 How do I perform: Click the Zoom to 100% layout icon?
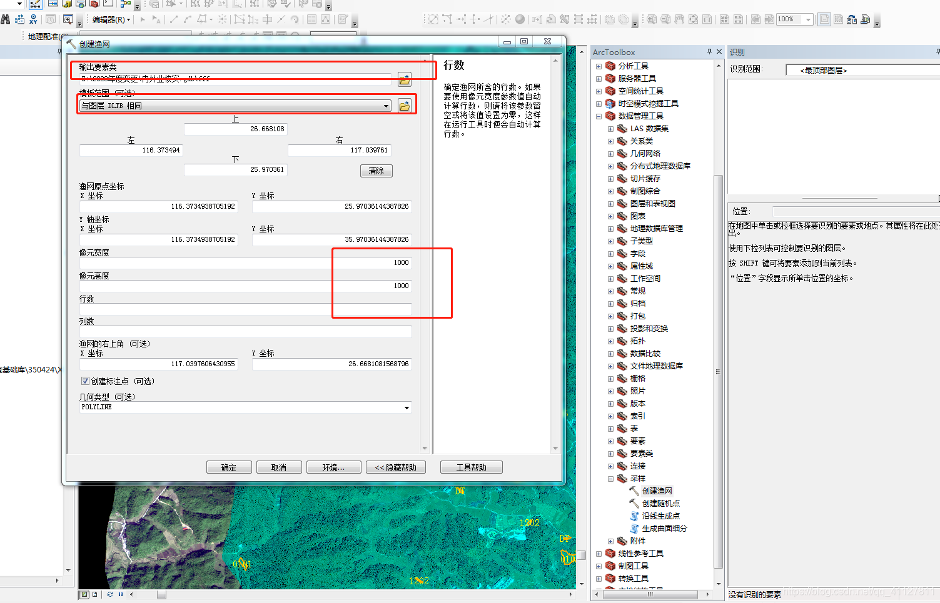(x=707, y=19)
